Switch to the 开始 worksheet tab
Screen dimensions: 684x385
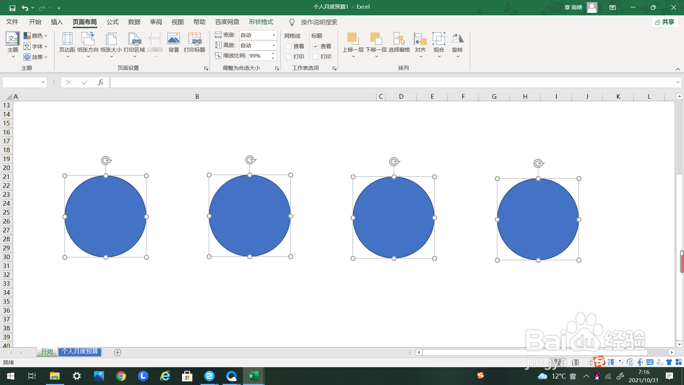coord(47,351)
